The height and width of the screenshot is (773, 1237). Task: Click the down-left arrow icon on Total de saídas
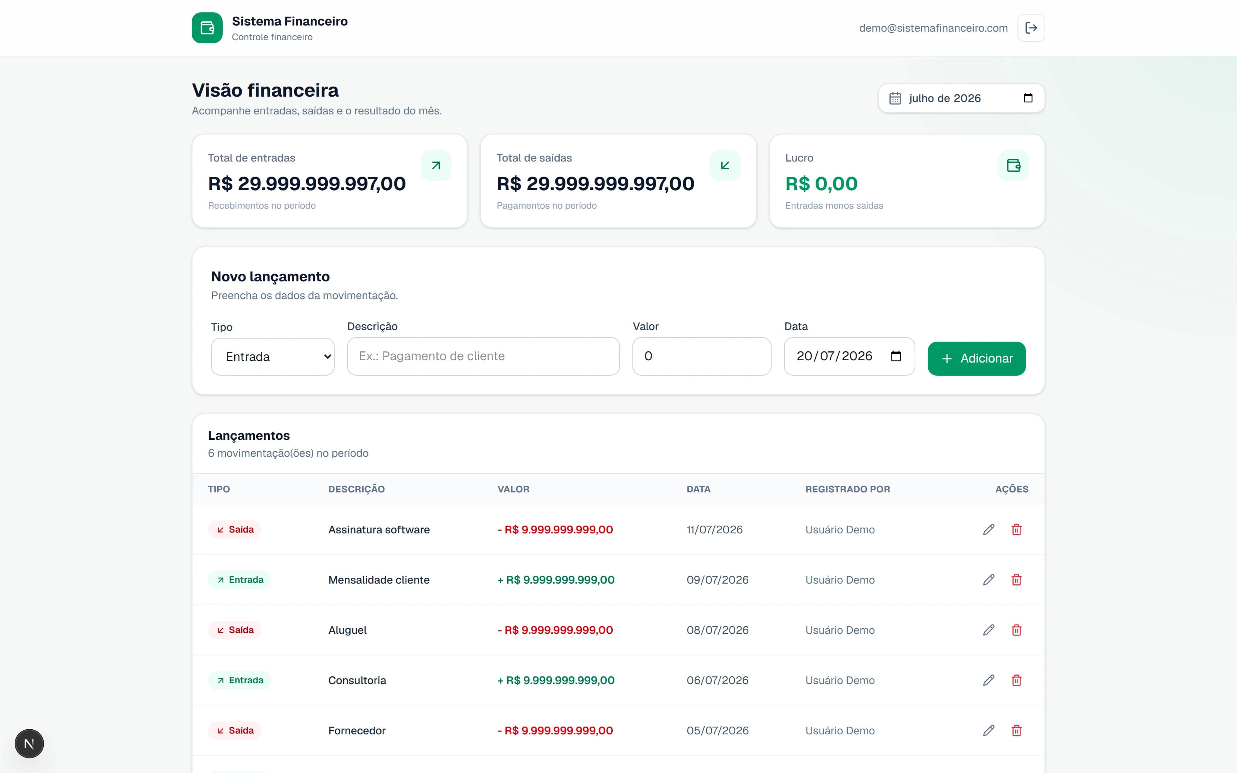[725, 165]
